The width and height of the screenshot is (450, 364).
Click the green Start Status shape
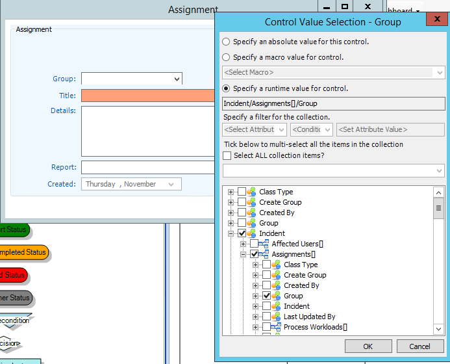click(x=13, y=229)
